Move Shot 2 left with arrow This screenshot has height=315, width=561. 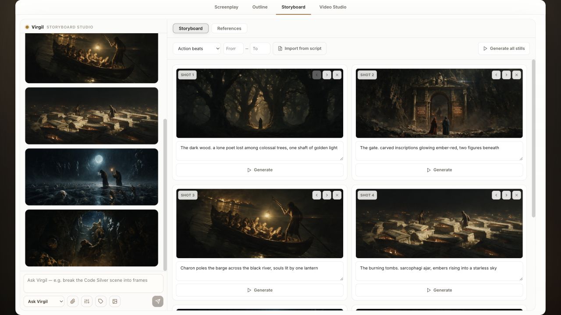coord(496,75)
